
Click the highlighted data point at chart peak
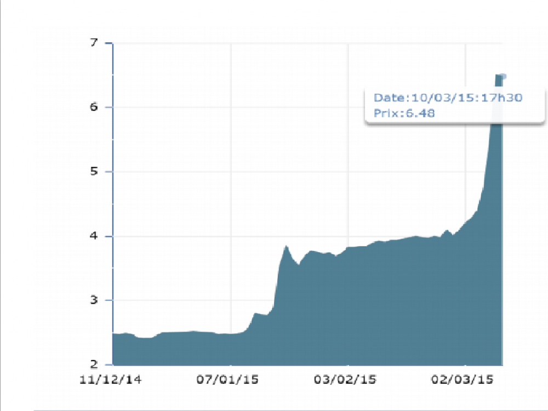point(503,76)
